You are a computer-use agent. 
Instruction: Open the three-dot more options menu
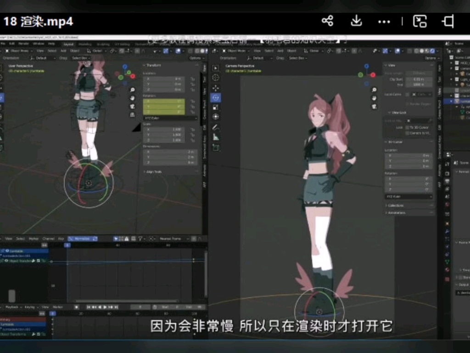coord(384,22)
